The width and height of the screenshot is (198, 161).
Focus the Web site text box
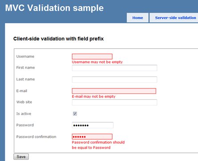(114, 102)
